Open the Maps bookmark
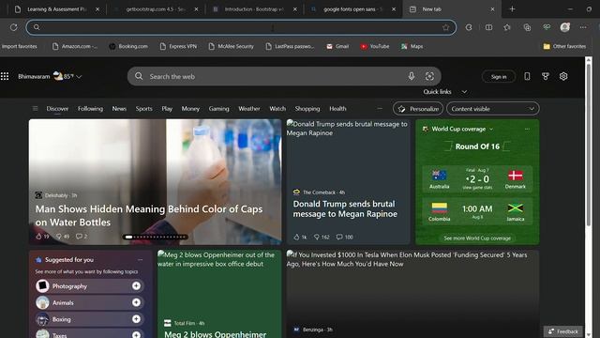 412,46
